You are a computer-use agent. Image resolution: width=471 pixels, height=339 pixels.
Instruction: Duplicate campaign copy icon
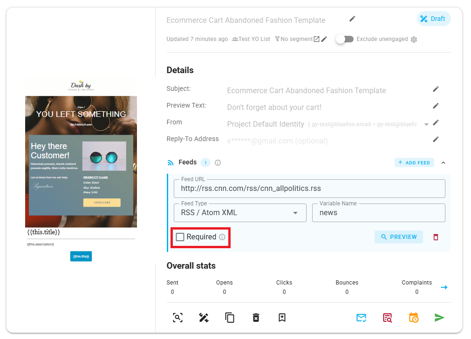point(230,318)
